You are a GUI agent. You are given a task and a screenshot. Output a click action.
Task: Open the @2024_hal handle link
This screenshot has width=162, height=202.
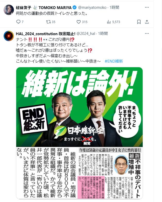pyautogui.click(x=86, y=34)
